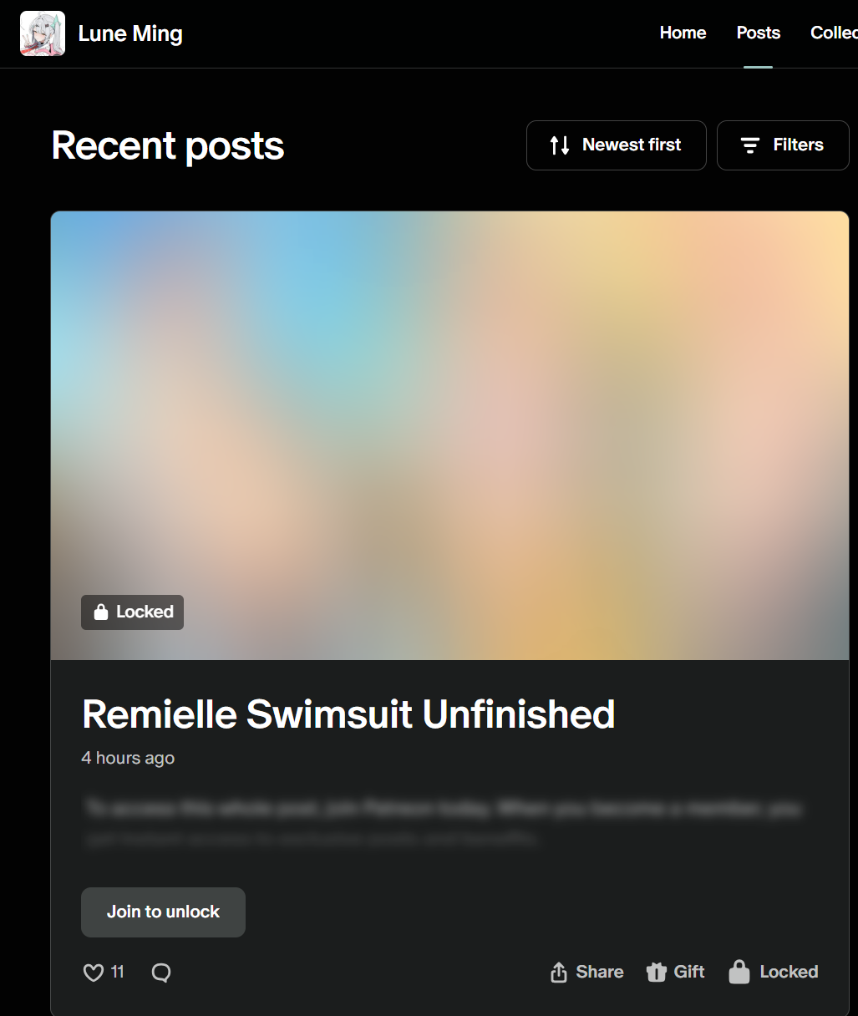Image resolution: width=858 pixels, height=1016 pixels.
Task: Like the post with the heart icon
Action: click(94, 973)
